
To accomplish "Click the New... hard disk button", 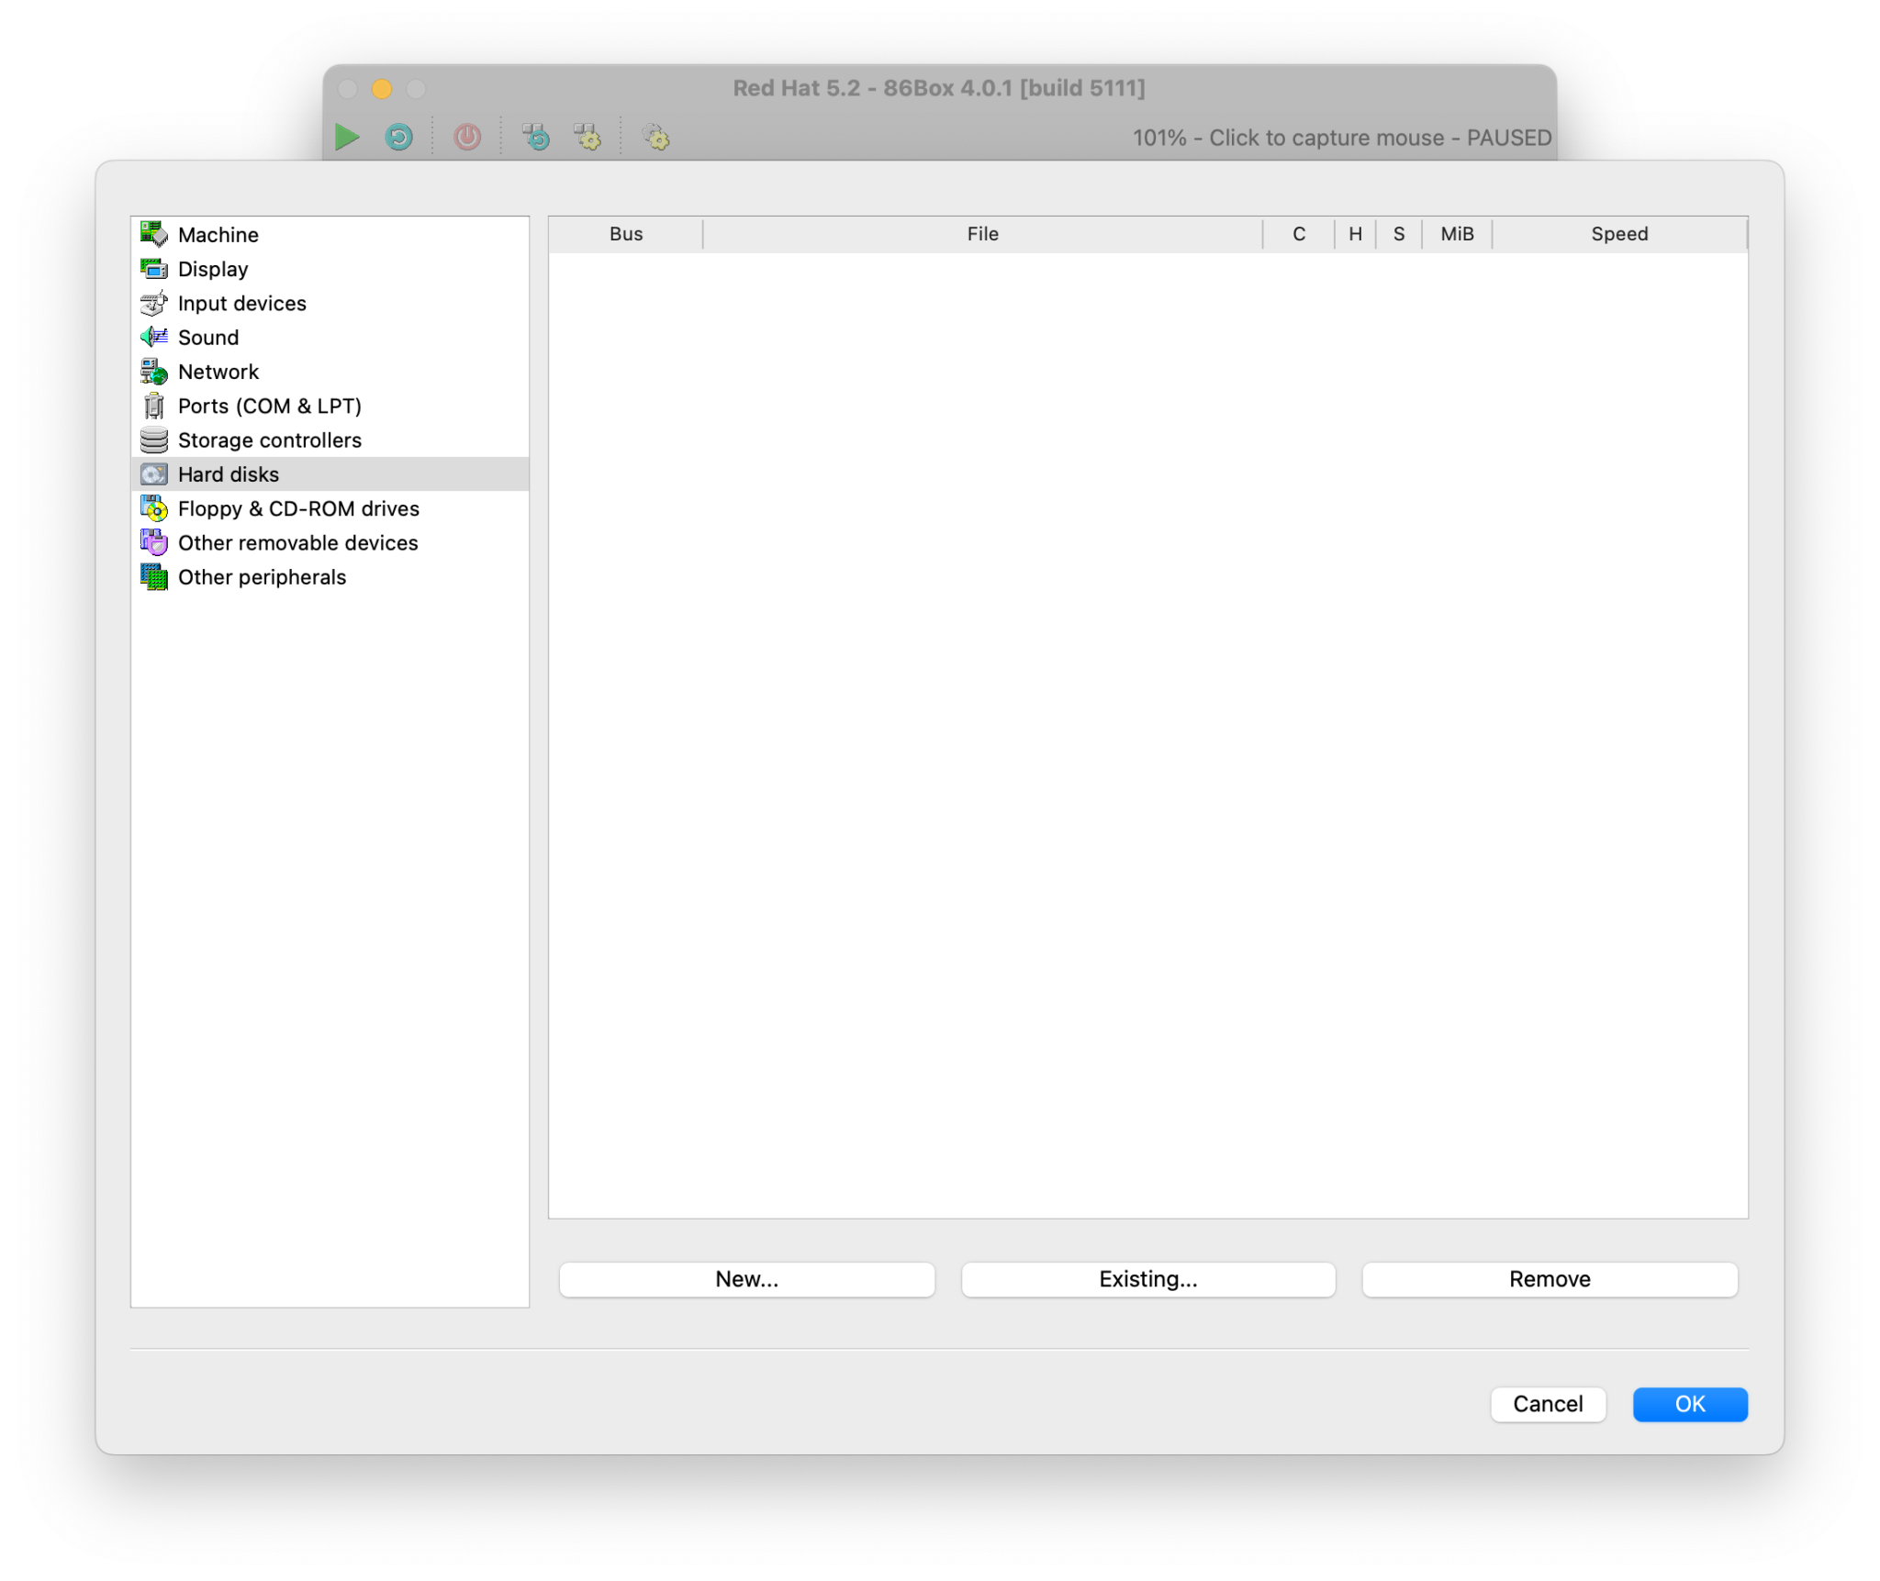I will tap(746, 1279).
